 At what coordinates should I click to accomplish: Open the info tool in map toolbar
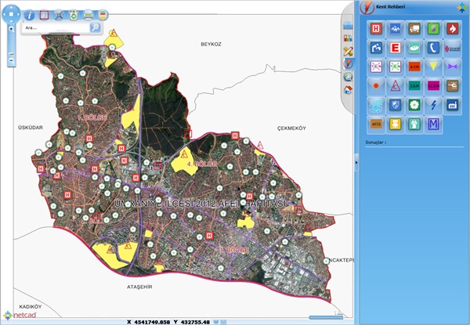click(30, 15)
